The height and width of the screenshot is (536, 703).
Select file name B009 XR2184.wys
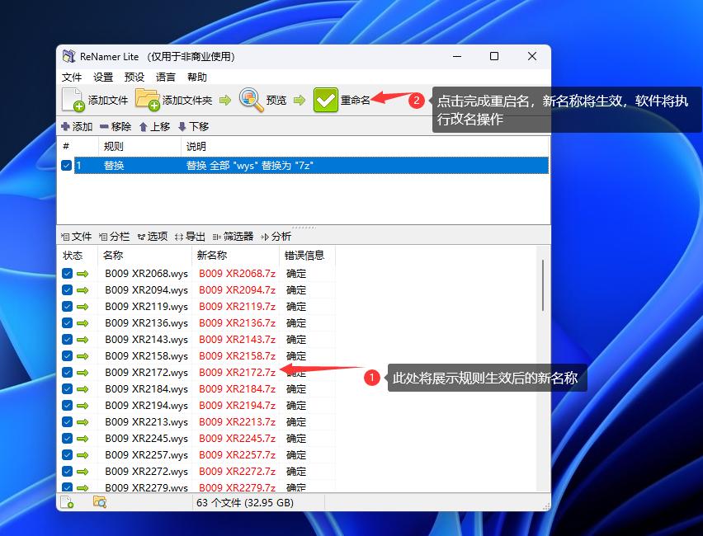pyautogui.click(x=146, y=389)
